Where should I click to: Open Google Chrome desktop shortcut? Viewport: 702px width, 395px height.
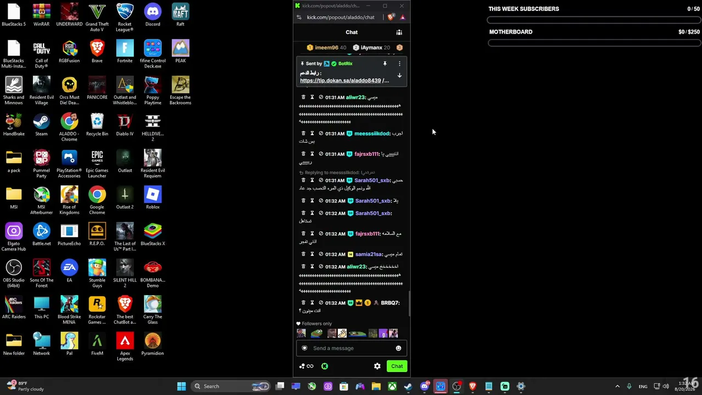97,200
